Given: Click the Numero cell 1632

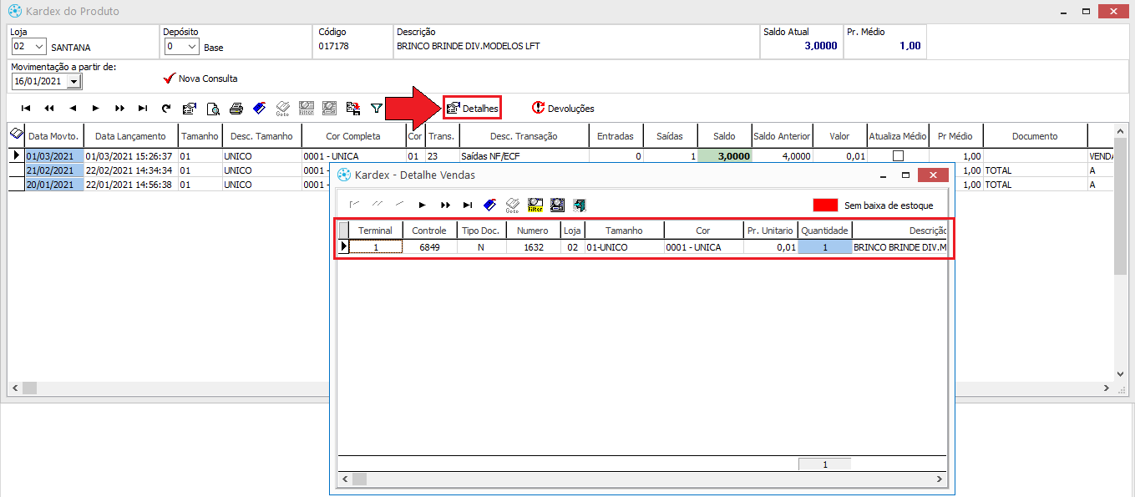Looking at the screenshot, I should (533, 247).
